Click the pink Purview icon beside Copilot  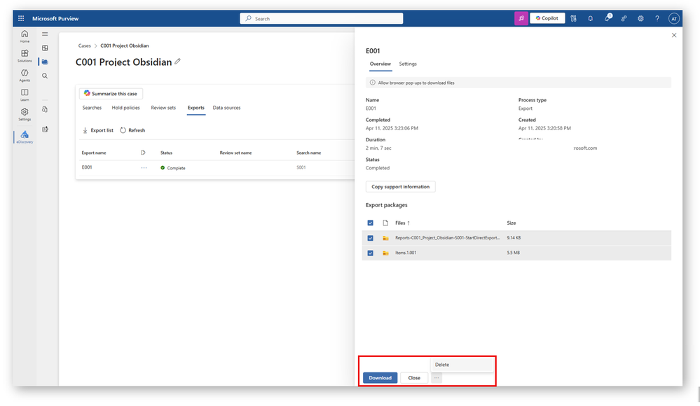click(x=521, y=18)
